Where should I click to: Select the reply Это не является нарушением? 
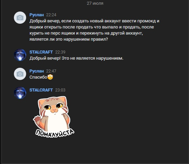coord(92,58)
